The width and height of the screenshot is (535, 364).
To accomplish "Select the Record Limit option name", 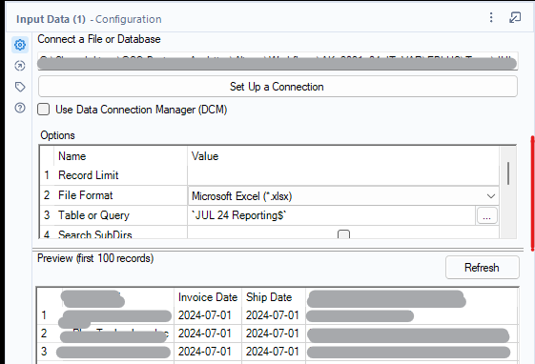I will 89,175.
